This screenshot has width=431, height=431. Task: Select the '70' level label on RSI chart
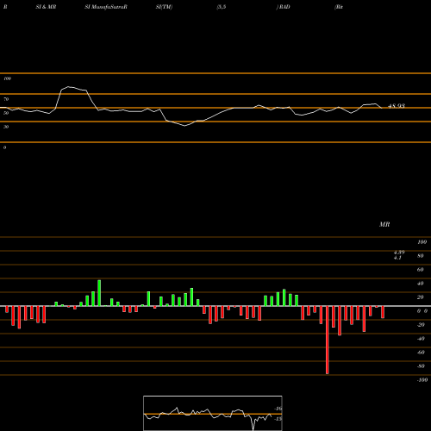tap(6, 99)
